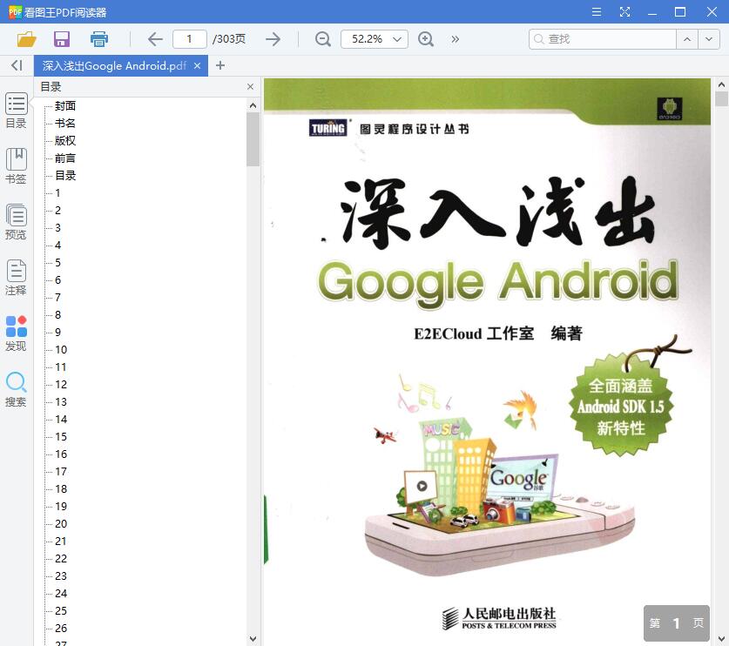This screenshot has width=729, height=646.
Task: Open the 预览 thumbnails panel
Action: pos(17,222)
